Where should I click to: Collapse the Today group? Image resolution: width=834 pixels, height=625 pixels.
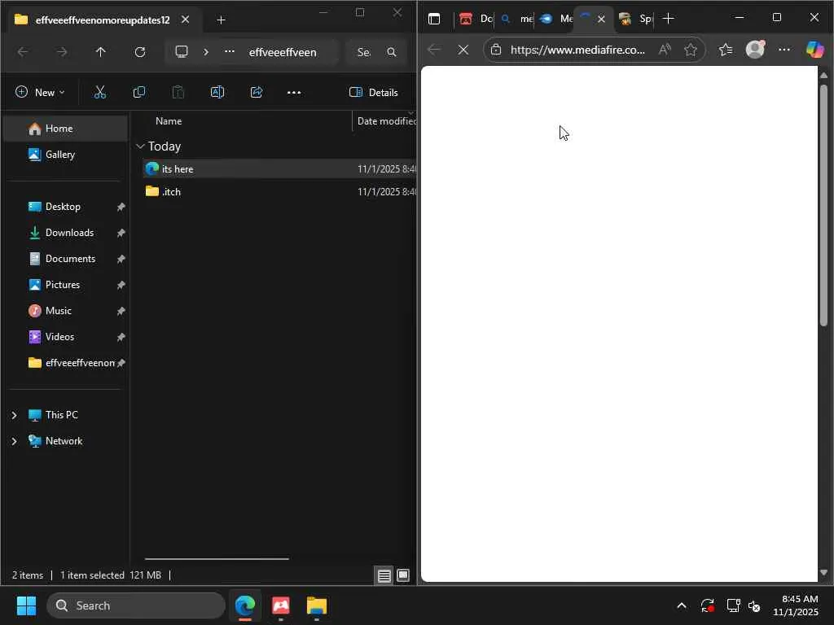(x=140, y=146)
